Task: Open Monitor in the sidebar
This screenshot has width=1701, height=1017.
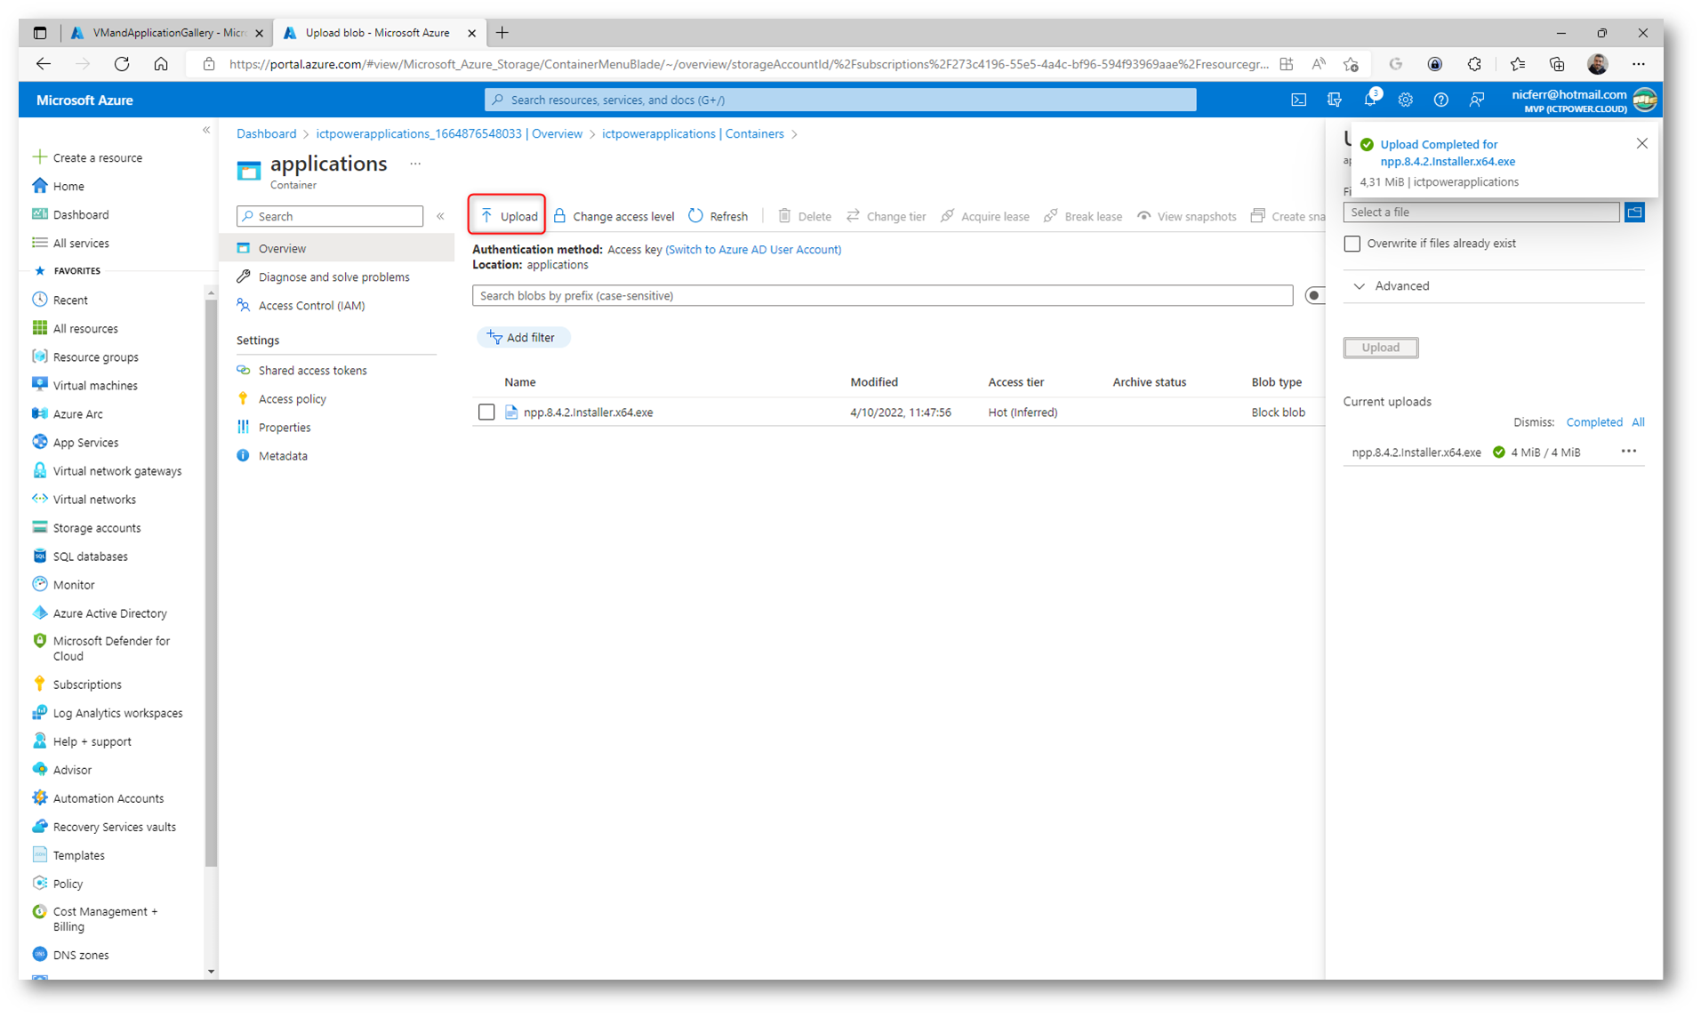Action: click(x=73, y=585)
